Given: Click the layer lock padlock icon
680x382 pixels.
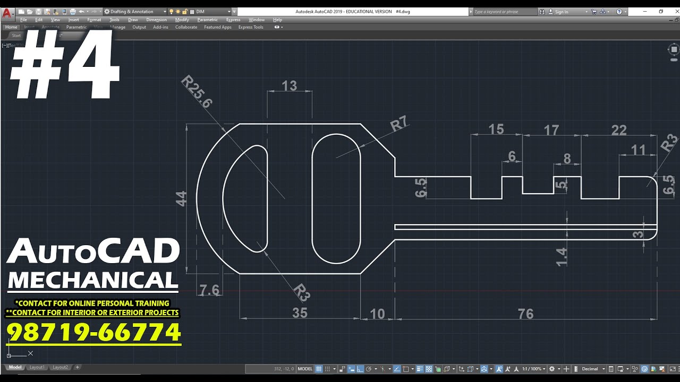Looking at the screenshot, I should click(x=184, y=11).
